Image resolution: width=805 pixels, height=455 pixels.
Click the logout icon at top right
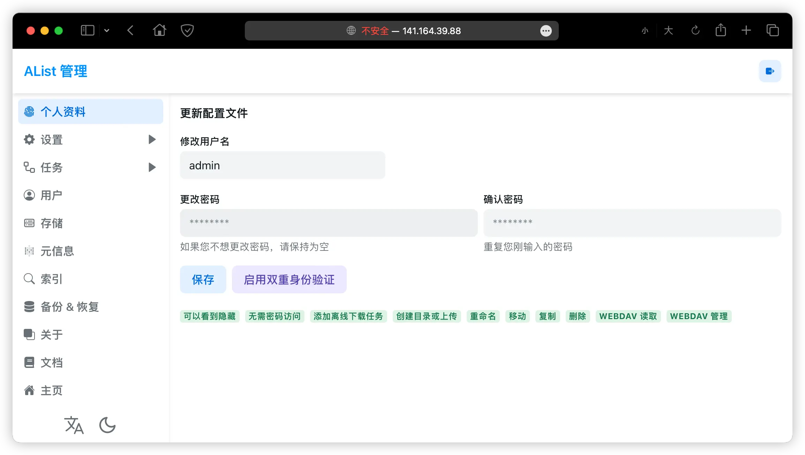tap(770, 71)
